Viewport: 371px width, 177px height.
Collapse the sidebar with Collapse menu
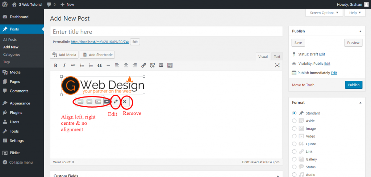coord(18,162)
